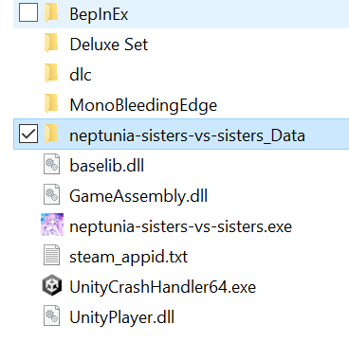The image size is (349, 342).
Task: Select the neptunia-sisters-vs-sisters.exe file name
Action: click(180, 226)
